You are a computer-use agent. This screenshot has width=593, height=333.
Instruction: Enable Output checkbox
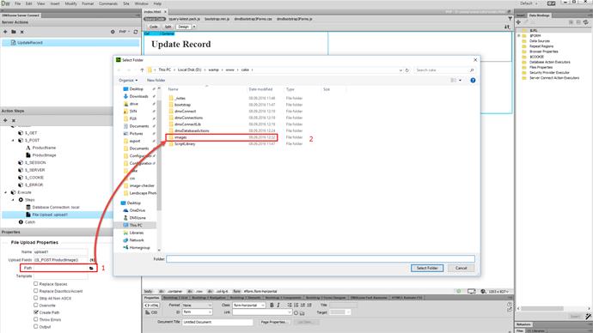pos(36,327)
